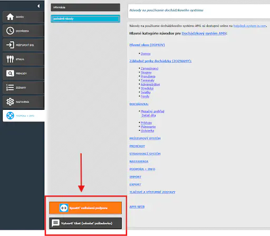This screenshot has width=270, height=236.
Task: Open the ZOZNAMY list icon
Action: coord(10,88)
